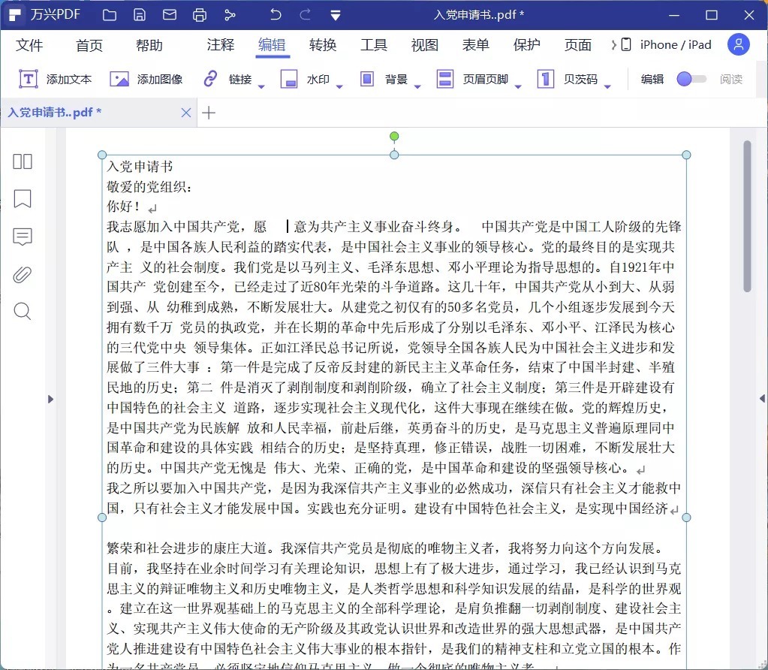
Task: Click the email envelope icon
Action: pyautogui.click(x=170, y=15)
